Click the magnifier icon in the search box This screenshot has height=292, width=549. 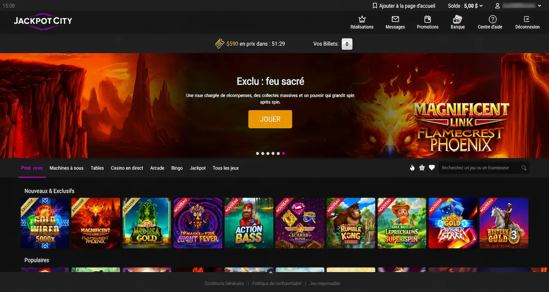click(x=524, y=168)
